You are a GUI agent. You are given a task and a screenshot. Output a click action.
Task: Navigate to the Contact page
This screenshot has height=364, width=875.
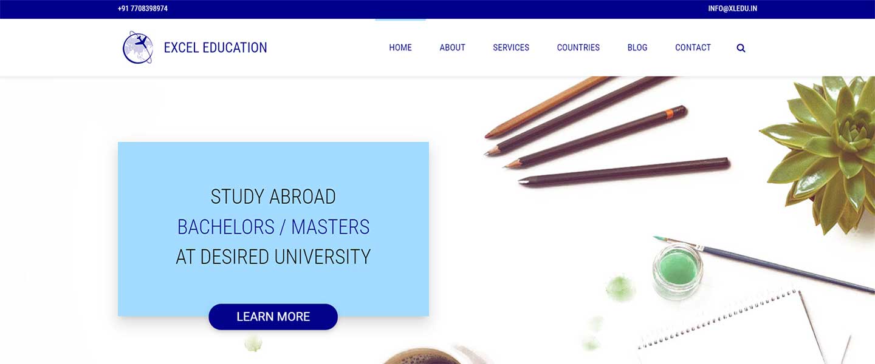tap(693, 47)
